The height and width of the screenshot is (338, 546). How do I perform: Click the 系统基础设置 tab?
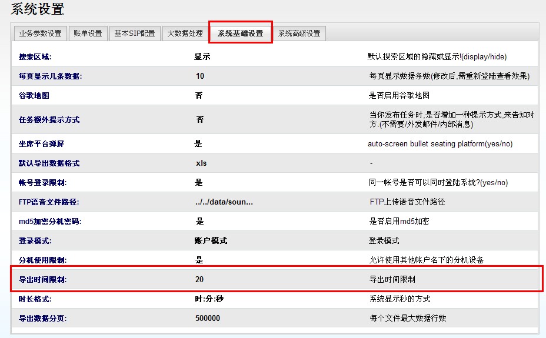coord(240,34)
